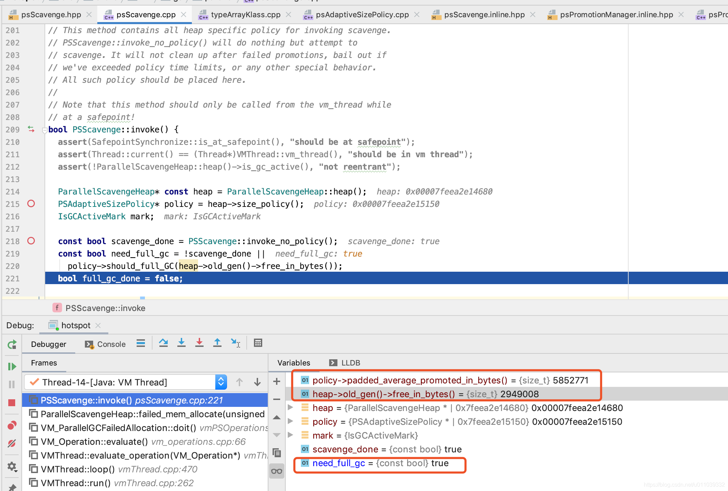Expand the heap variable node
Image resolution: width=728 pixels, height=491 pixels.
[x=291, y=408]
